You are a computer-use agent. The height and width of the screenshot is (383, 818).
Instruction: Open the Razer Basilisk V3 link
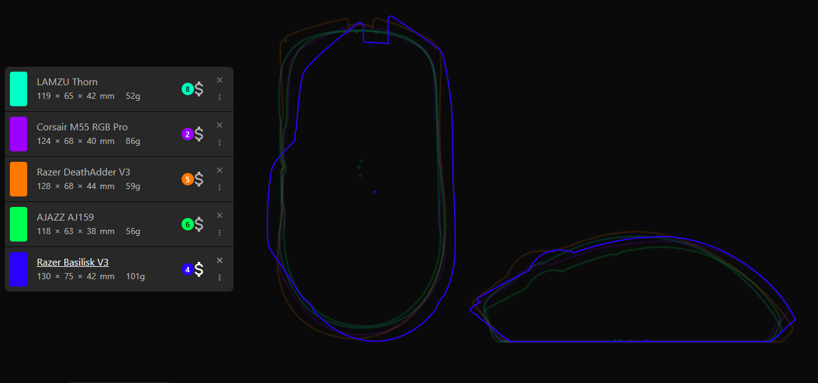pos(73,262)
